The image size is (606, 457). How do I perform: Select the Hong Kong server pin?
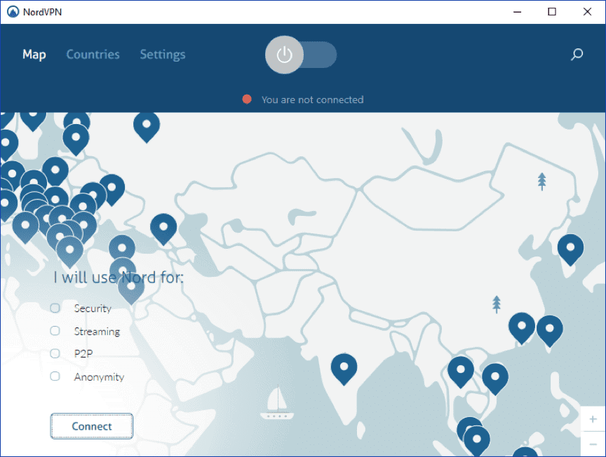tap(522, 327)
